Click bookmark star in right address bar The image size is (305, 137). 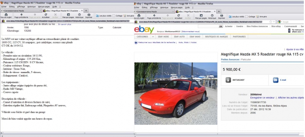(271, 22)
